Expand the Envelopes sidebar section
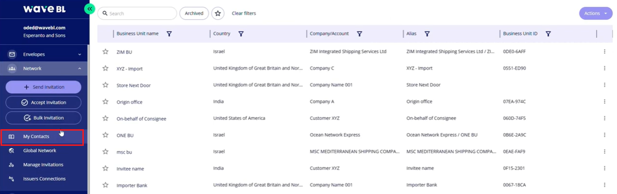The width and height of the screenshot is (617, 194). 44,54
